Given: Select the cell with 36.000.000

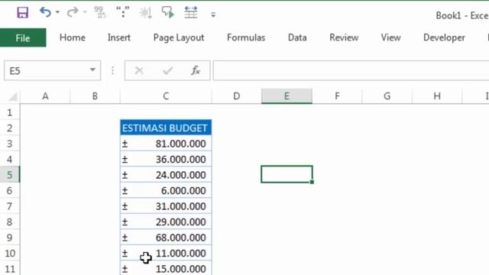Looking at the screenshot, I should tap(166, 160).
